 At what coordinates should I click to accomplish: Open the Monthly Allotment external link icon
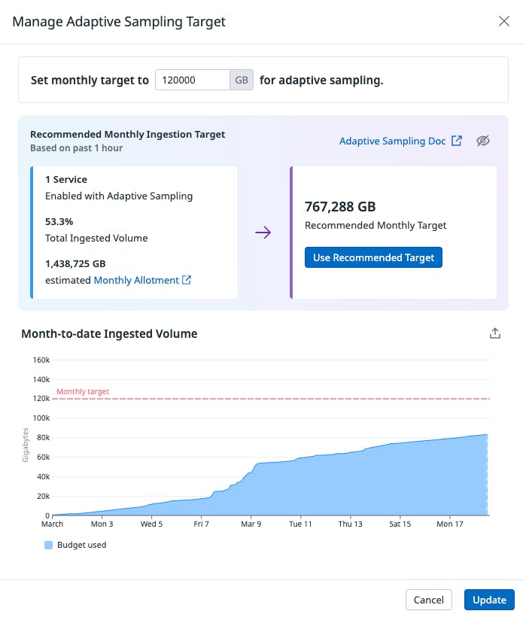pos(188,280)
